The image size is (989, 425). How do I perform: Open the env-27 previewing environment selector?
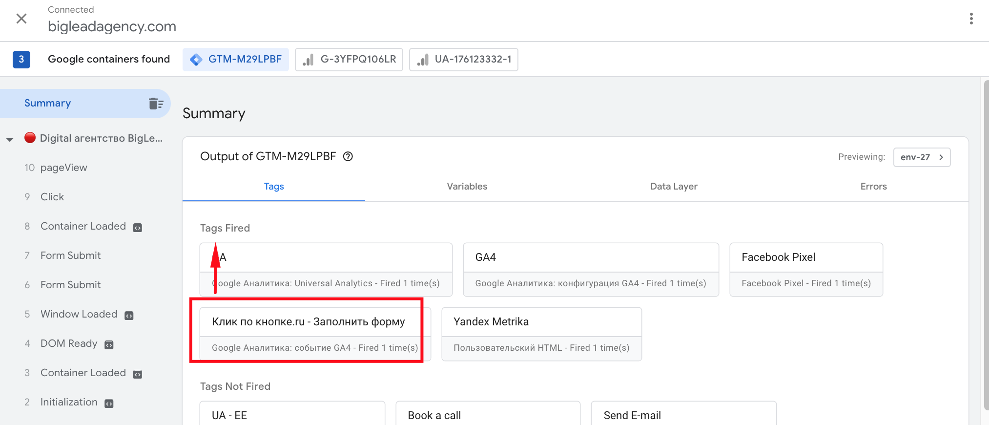coord(922,157)
